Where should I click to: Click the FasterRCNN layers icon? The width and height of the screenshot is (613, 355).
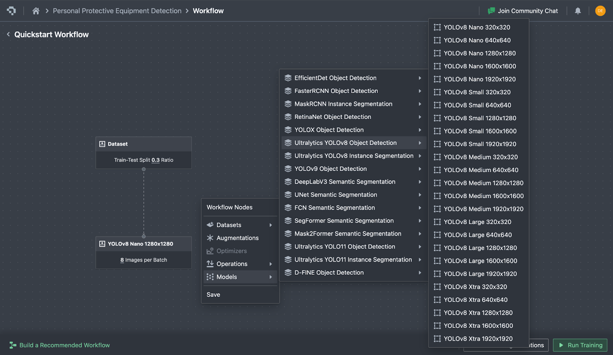pos(288,91)
